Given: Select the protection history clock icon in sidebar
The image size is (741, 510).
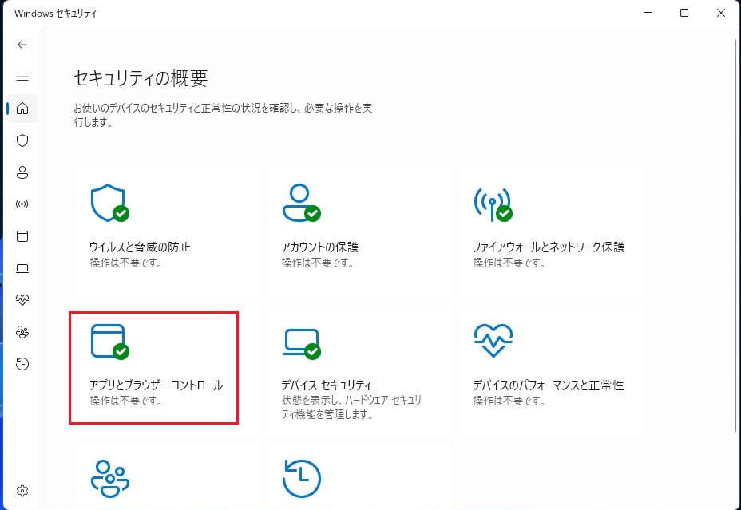Looking at the screenshot, I should pos(22,363).
